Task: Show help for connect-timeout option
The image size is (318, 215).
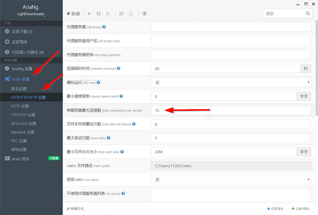Action: coord(119,68)
